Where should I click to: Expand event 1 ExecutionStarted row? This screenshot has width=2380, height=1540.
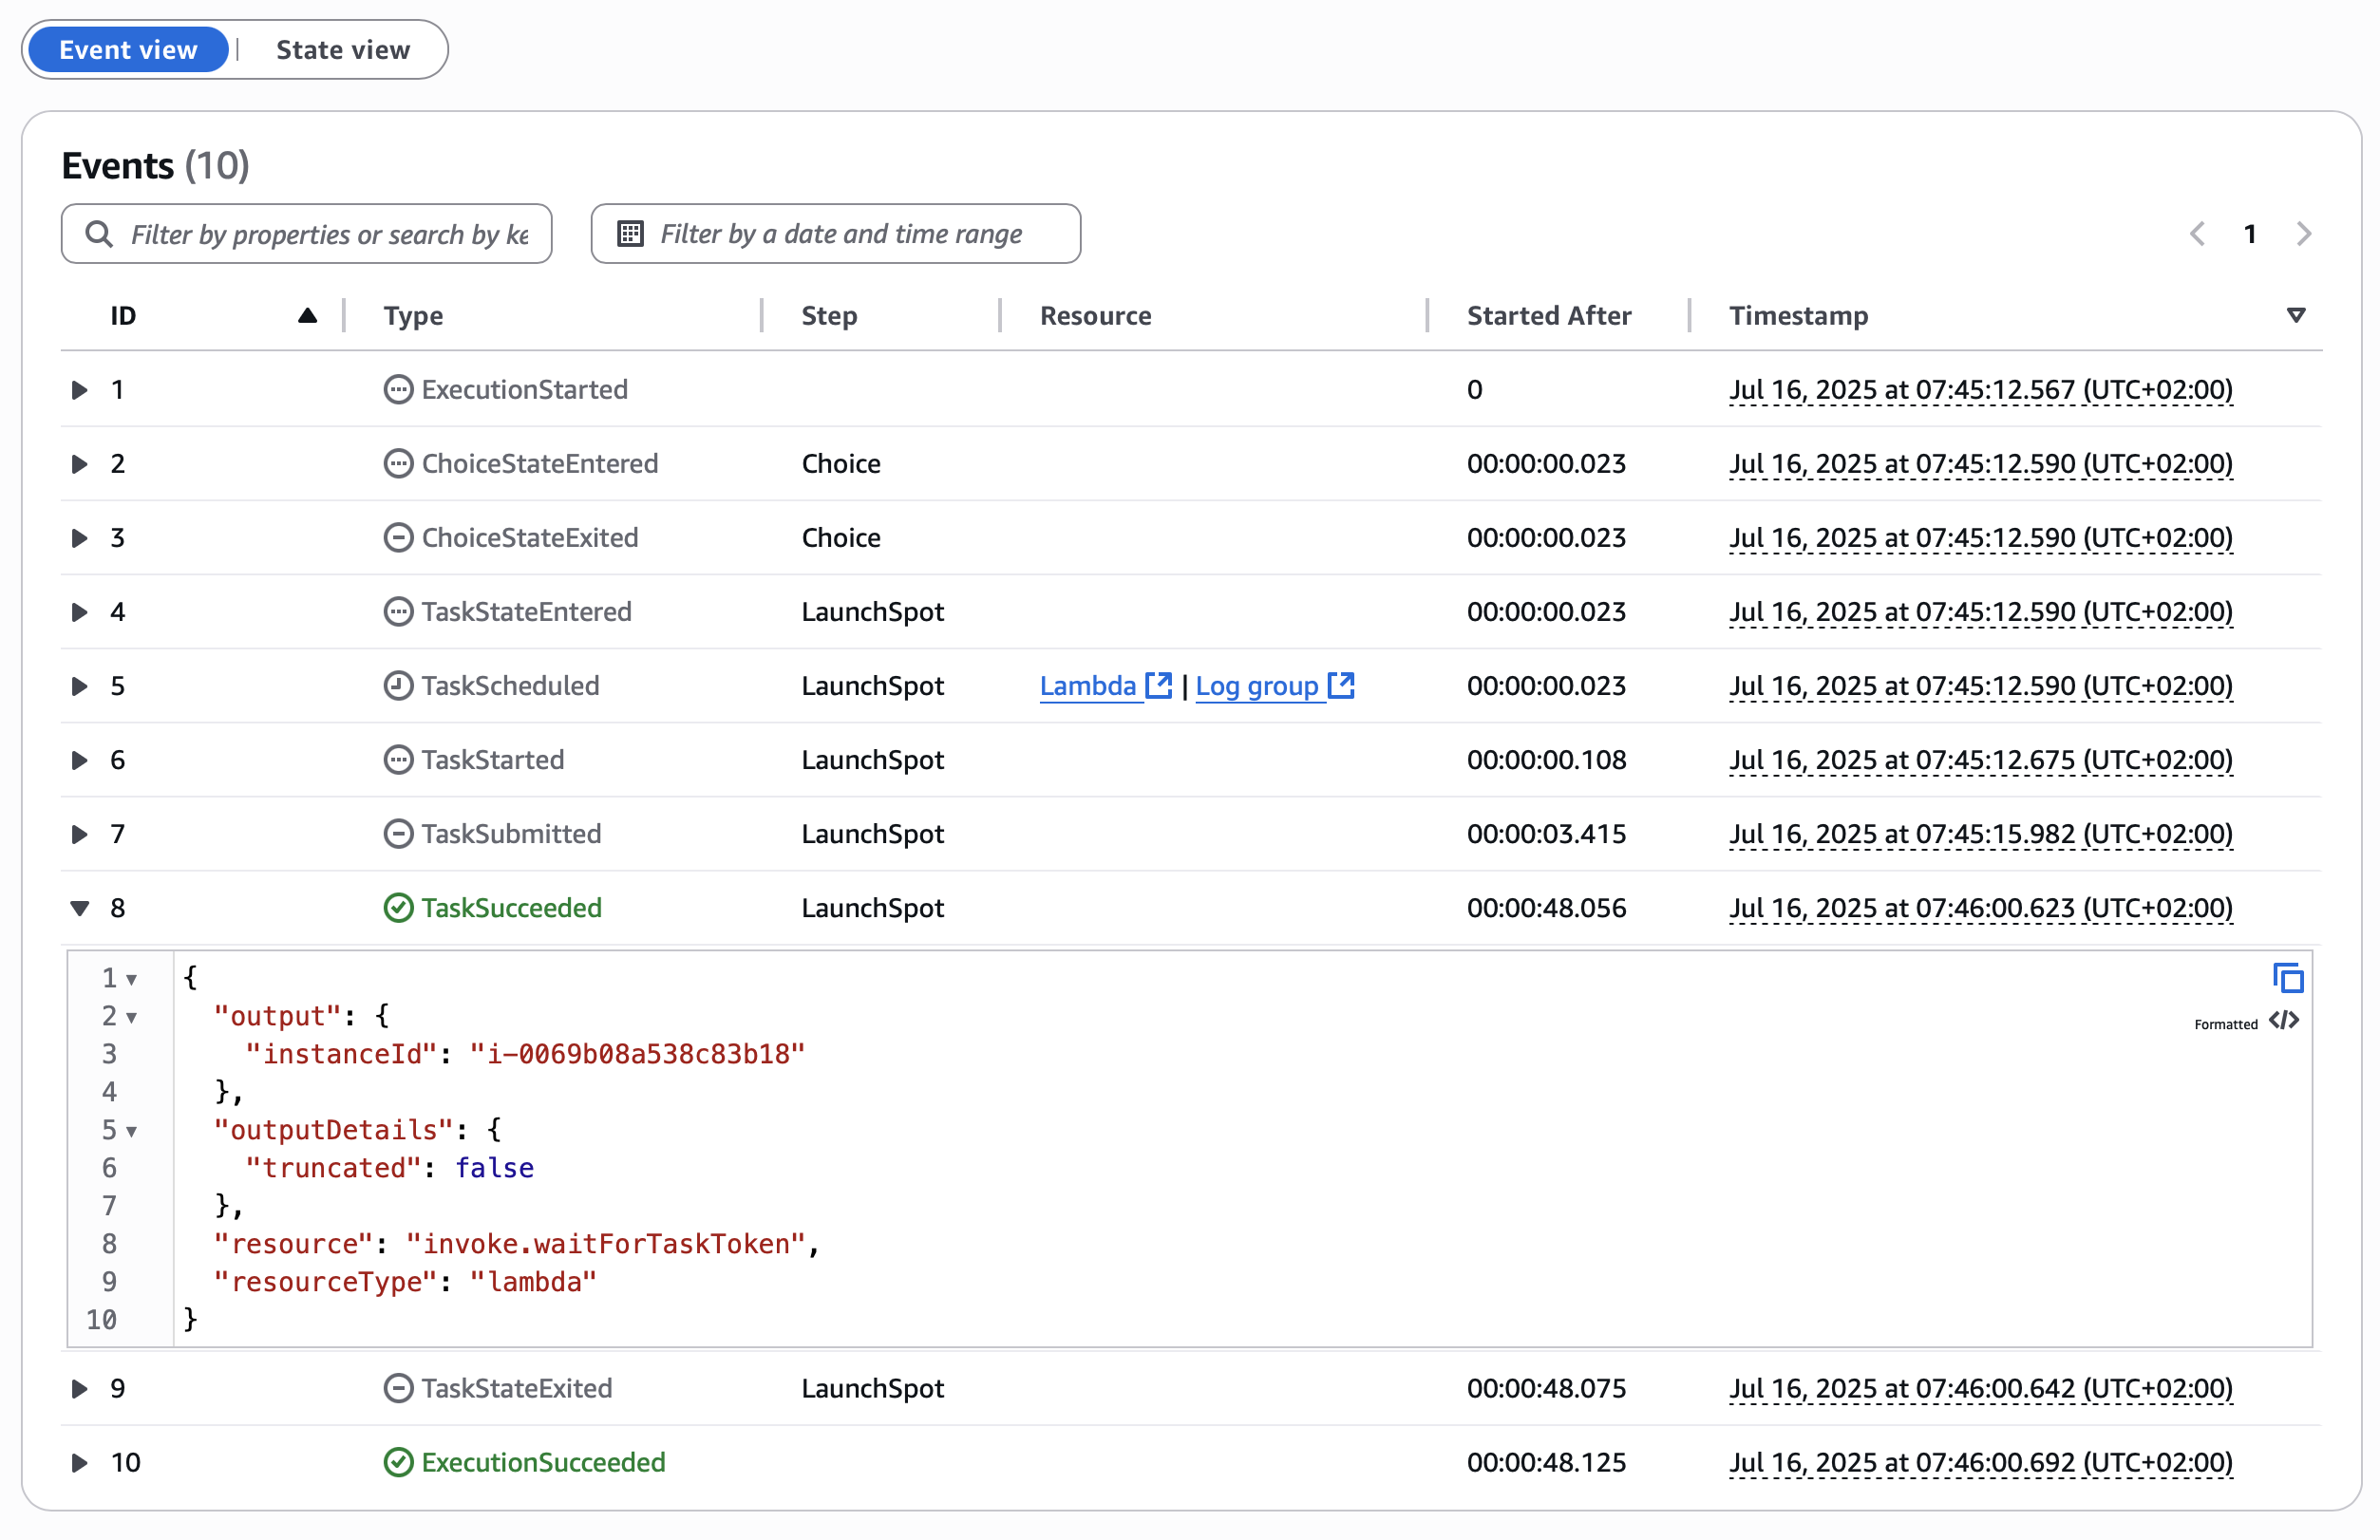[x=79, y=390]
